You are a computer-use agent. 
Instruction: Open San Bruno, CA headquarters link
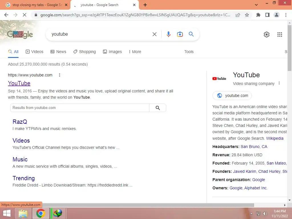[x=254, y=147]
